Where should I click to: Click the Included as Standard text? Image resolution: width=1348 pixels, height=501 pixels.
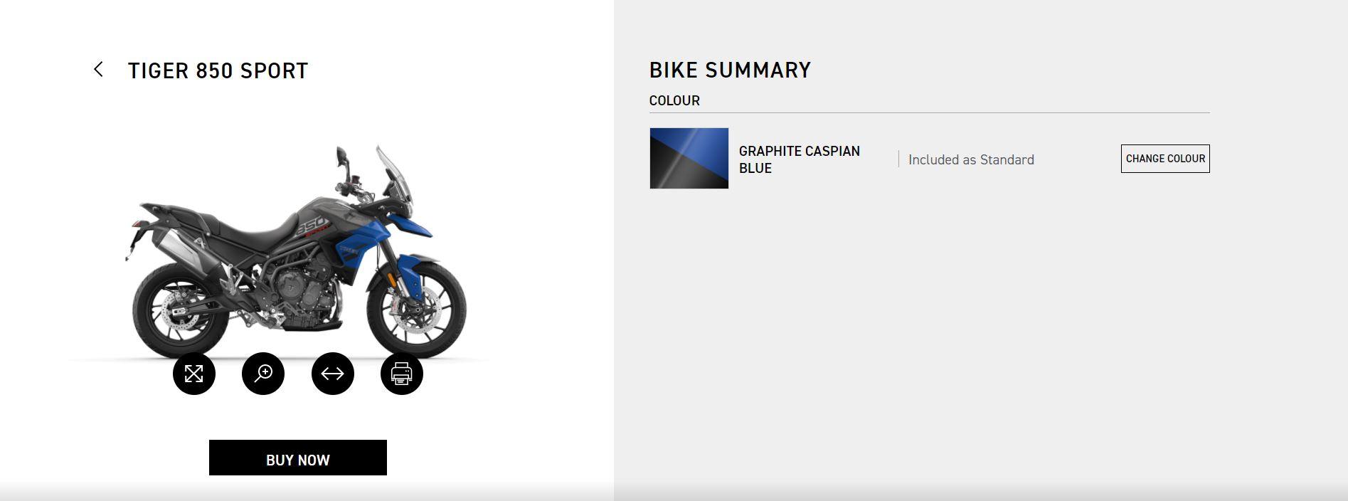[x=971, y=160]
